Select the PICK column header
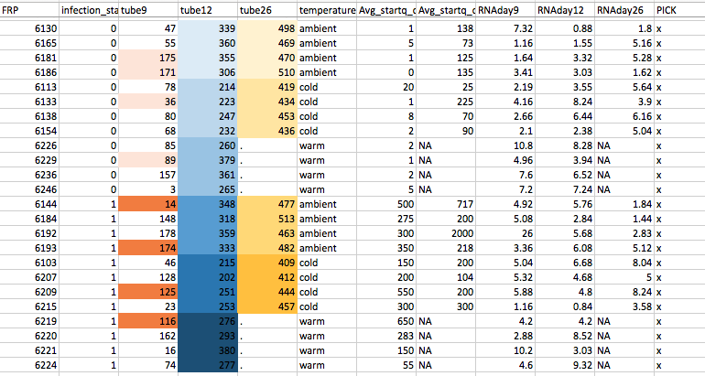 678,9
